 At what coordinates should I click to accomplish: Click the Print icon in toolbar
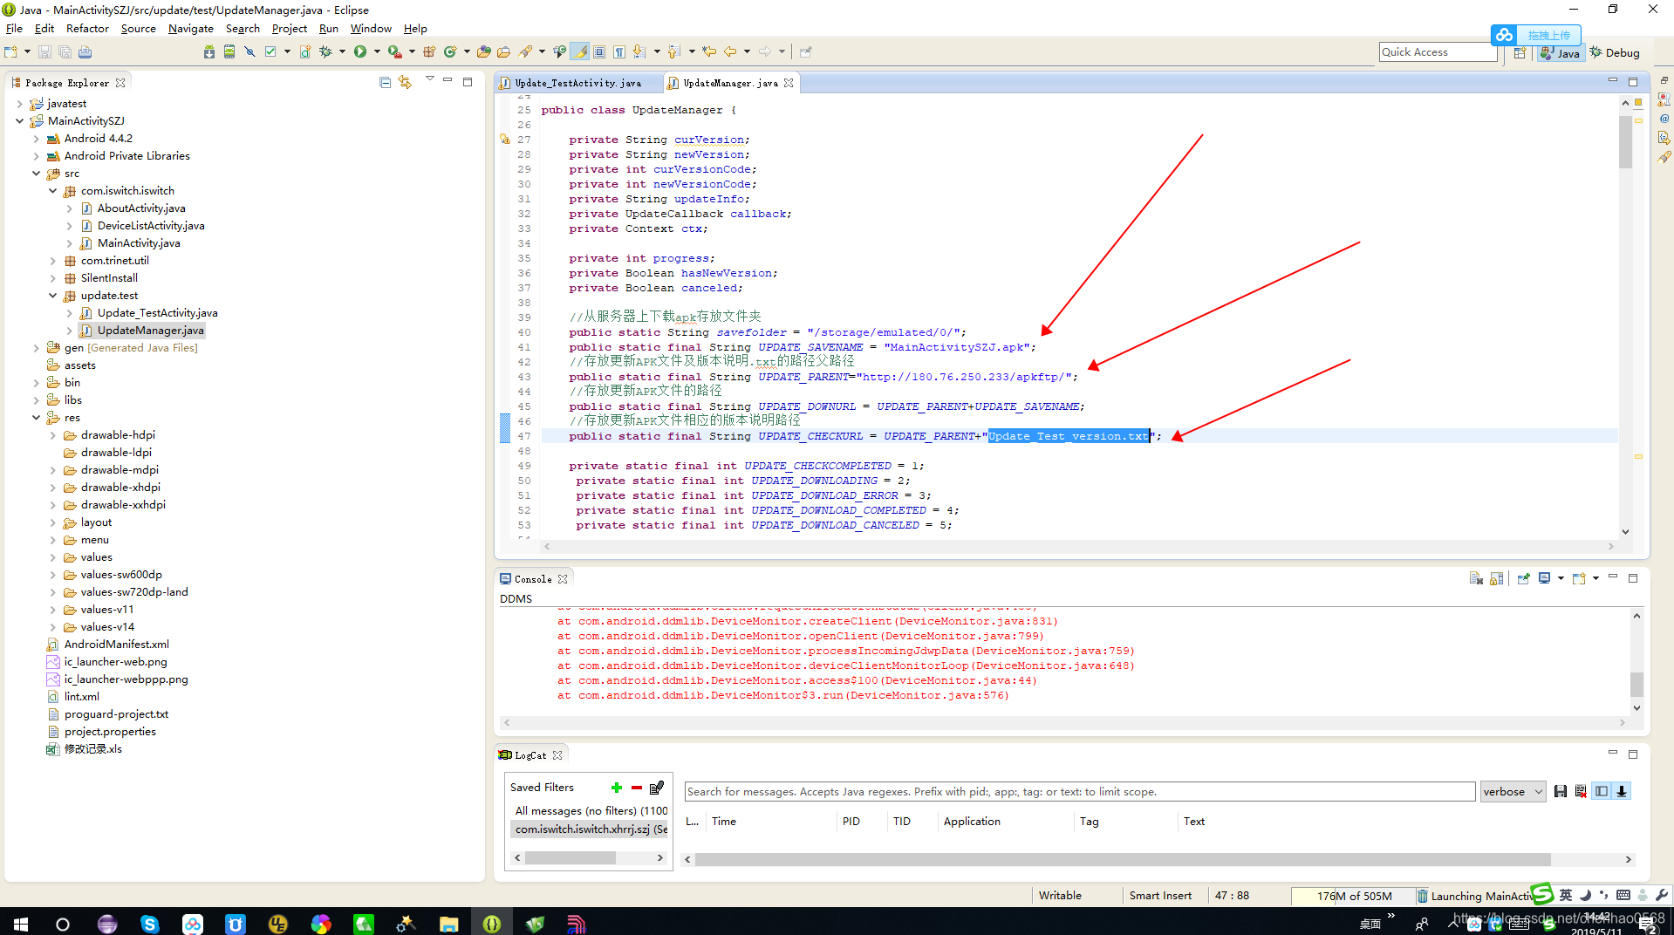[x=85, y=52]
